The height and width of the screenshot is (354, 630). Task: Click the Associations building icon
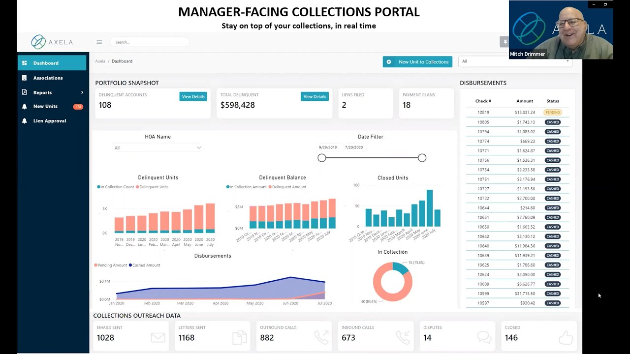click(25, 78)
